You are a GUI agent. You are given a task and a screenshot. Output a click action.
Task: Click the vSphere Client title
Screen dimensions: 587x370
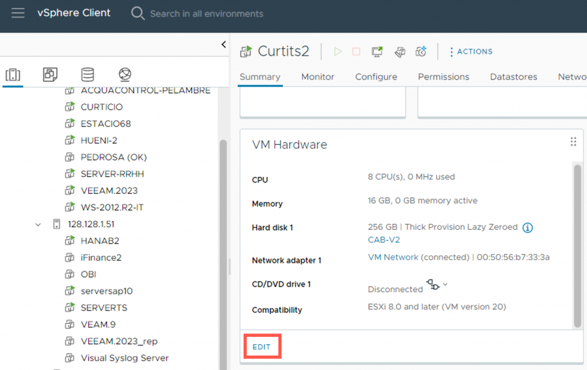coord(74,13)
